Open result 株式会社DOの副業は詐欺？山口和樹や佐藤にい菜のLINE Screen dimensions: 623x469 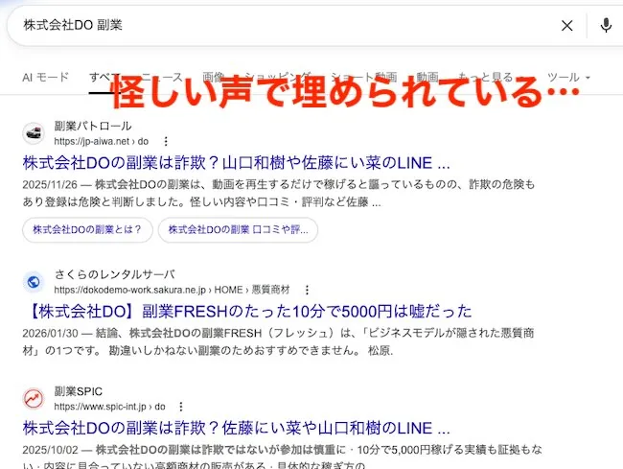(x=236, y=163)
